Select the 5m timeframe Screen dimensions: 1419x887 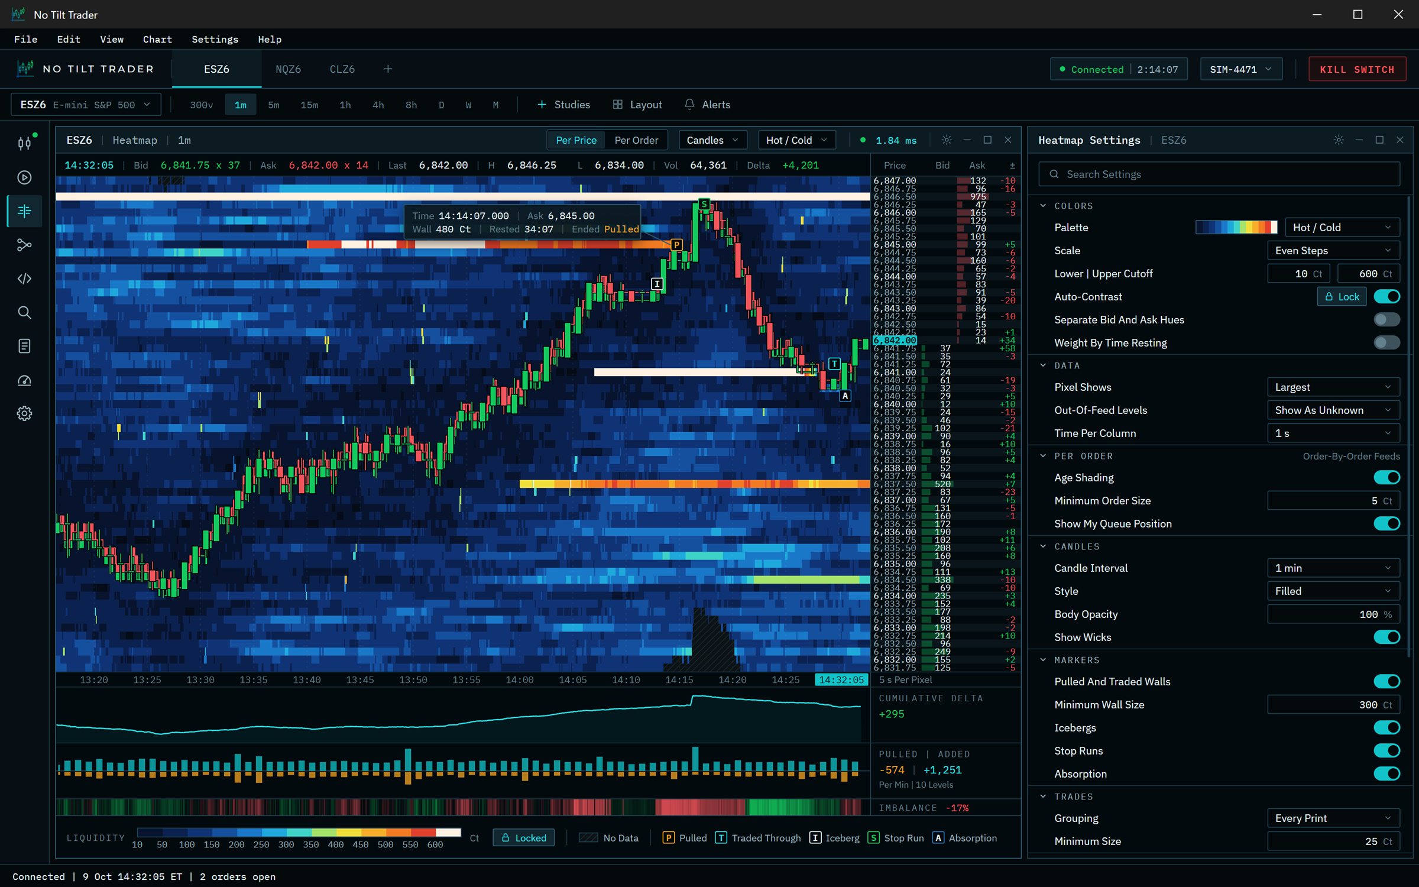273,105
